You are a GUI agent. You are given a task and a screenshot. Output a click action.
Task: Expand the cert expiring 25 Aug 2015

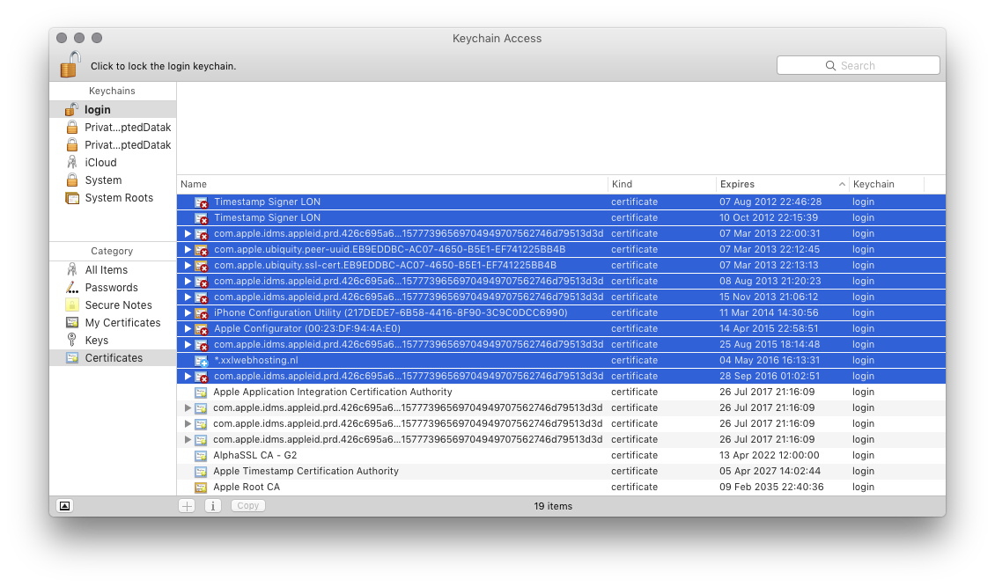coord(188,344)
